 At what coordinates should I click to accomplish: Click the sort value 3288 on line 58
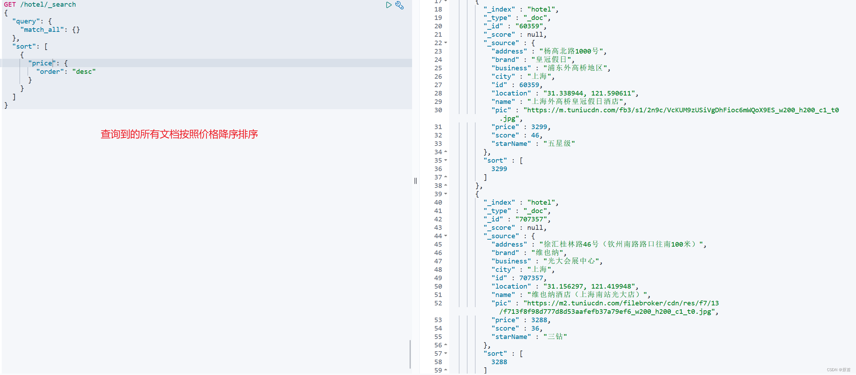pyautogui.click(x=499, y=362)
